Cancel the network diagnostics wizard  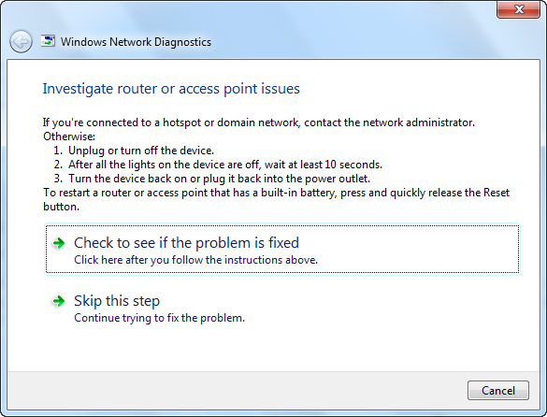(498, 391)
